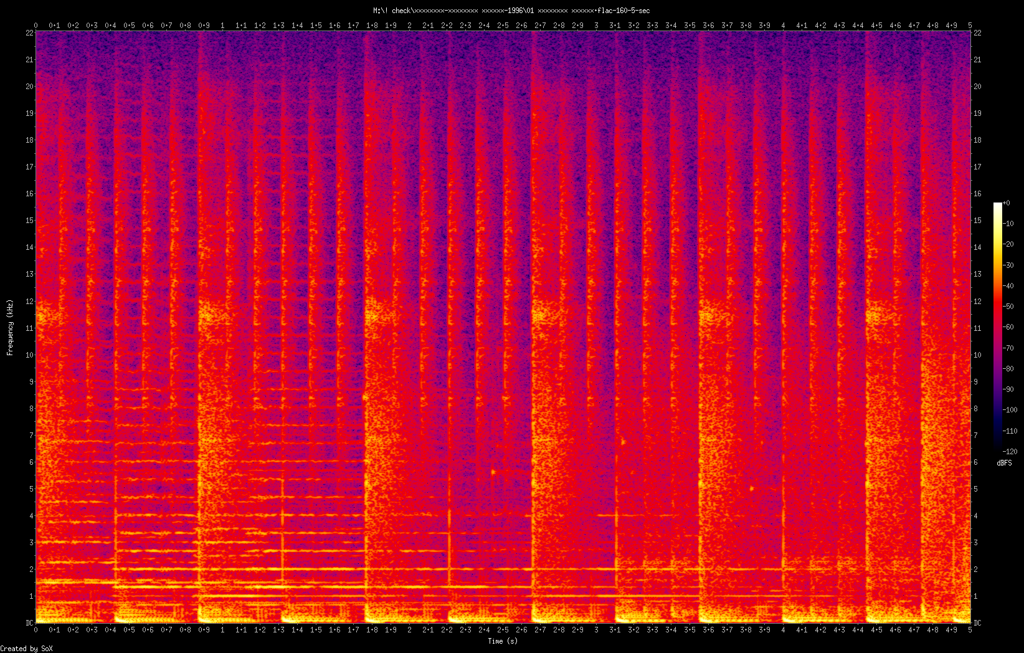Image resolution: width=1024 pixels, height=653 pixels.
Task: Select the "-100" value on the dBFS scale
Action: coord(1010,410)
